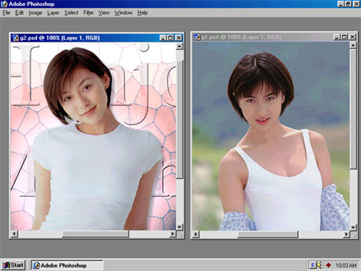Screen dimensions: 361x271
Task: Open the Layer menu
Action: [x=53, y=13]
